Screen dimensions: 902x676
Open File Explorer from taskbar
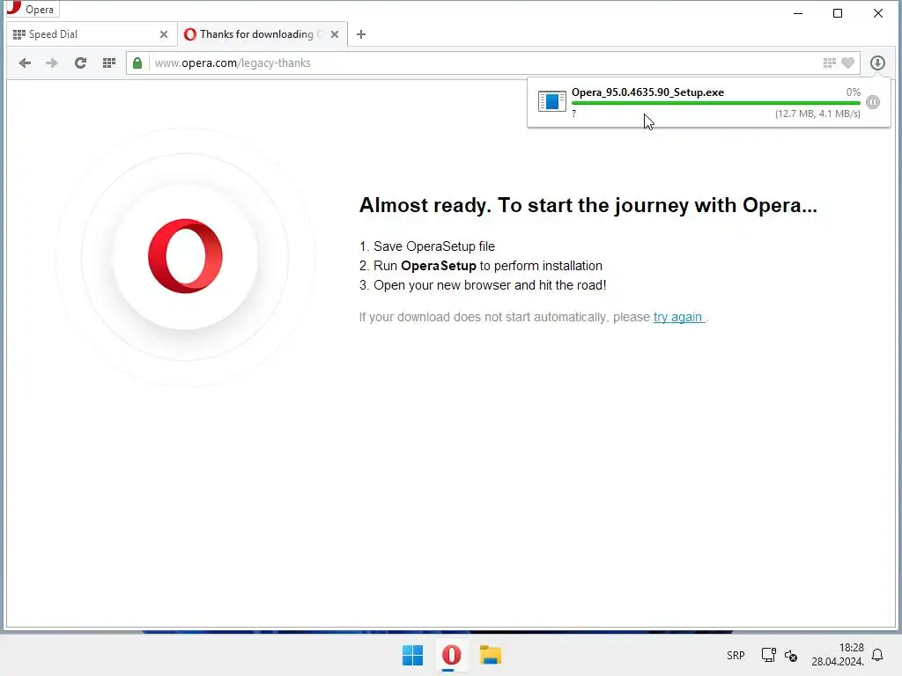(491, 655)
